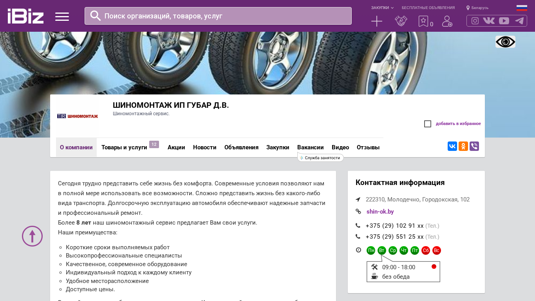The height and width of the screenshot is (301, 535).
Task: Click the user registration icon
Action: (x=447, y=21)
